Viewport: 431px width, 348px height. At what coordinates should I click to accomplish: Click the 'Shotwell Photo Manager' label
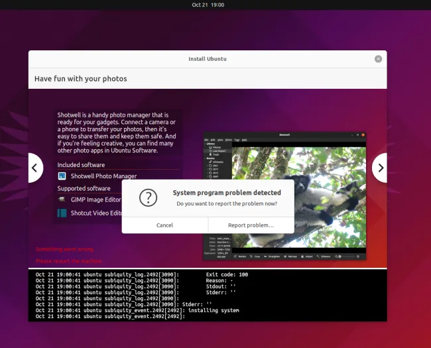coord(103,176)
